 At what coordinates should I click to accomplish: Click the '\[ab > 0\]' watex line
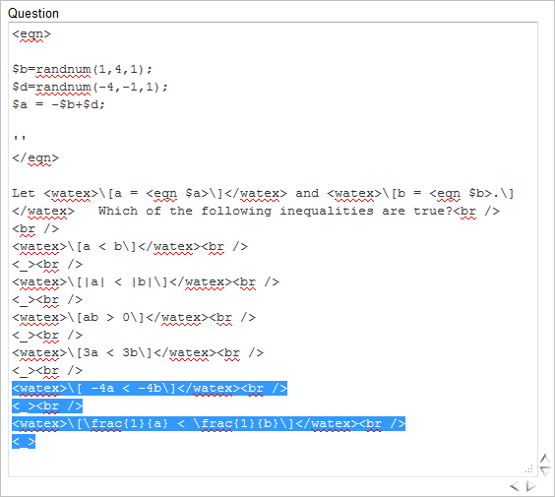[x=134, y=317]
